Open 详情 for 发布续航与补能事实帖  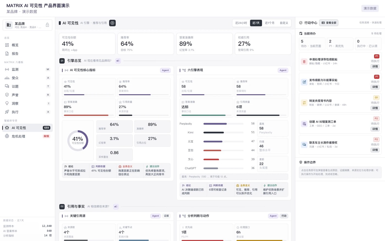click(375, 87)
